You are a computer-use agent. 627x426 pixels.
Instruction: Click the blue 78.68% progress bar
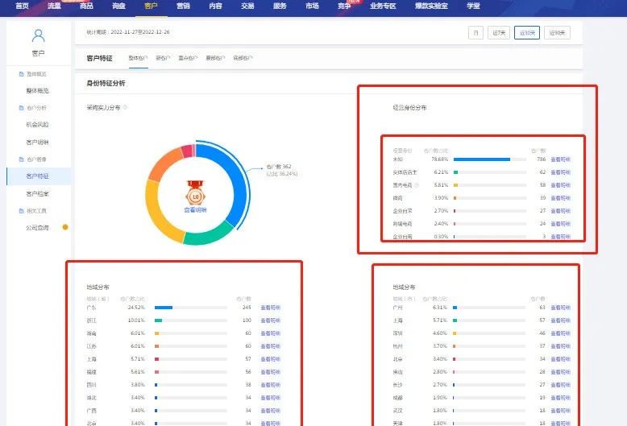pos(482,159)
